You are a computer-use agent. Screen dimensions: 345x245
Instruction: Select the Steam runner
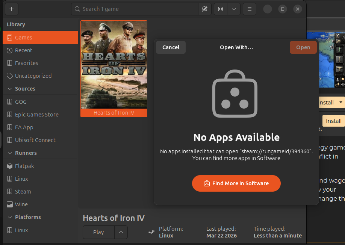pyautogui.click(x=40, y=192)
